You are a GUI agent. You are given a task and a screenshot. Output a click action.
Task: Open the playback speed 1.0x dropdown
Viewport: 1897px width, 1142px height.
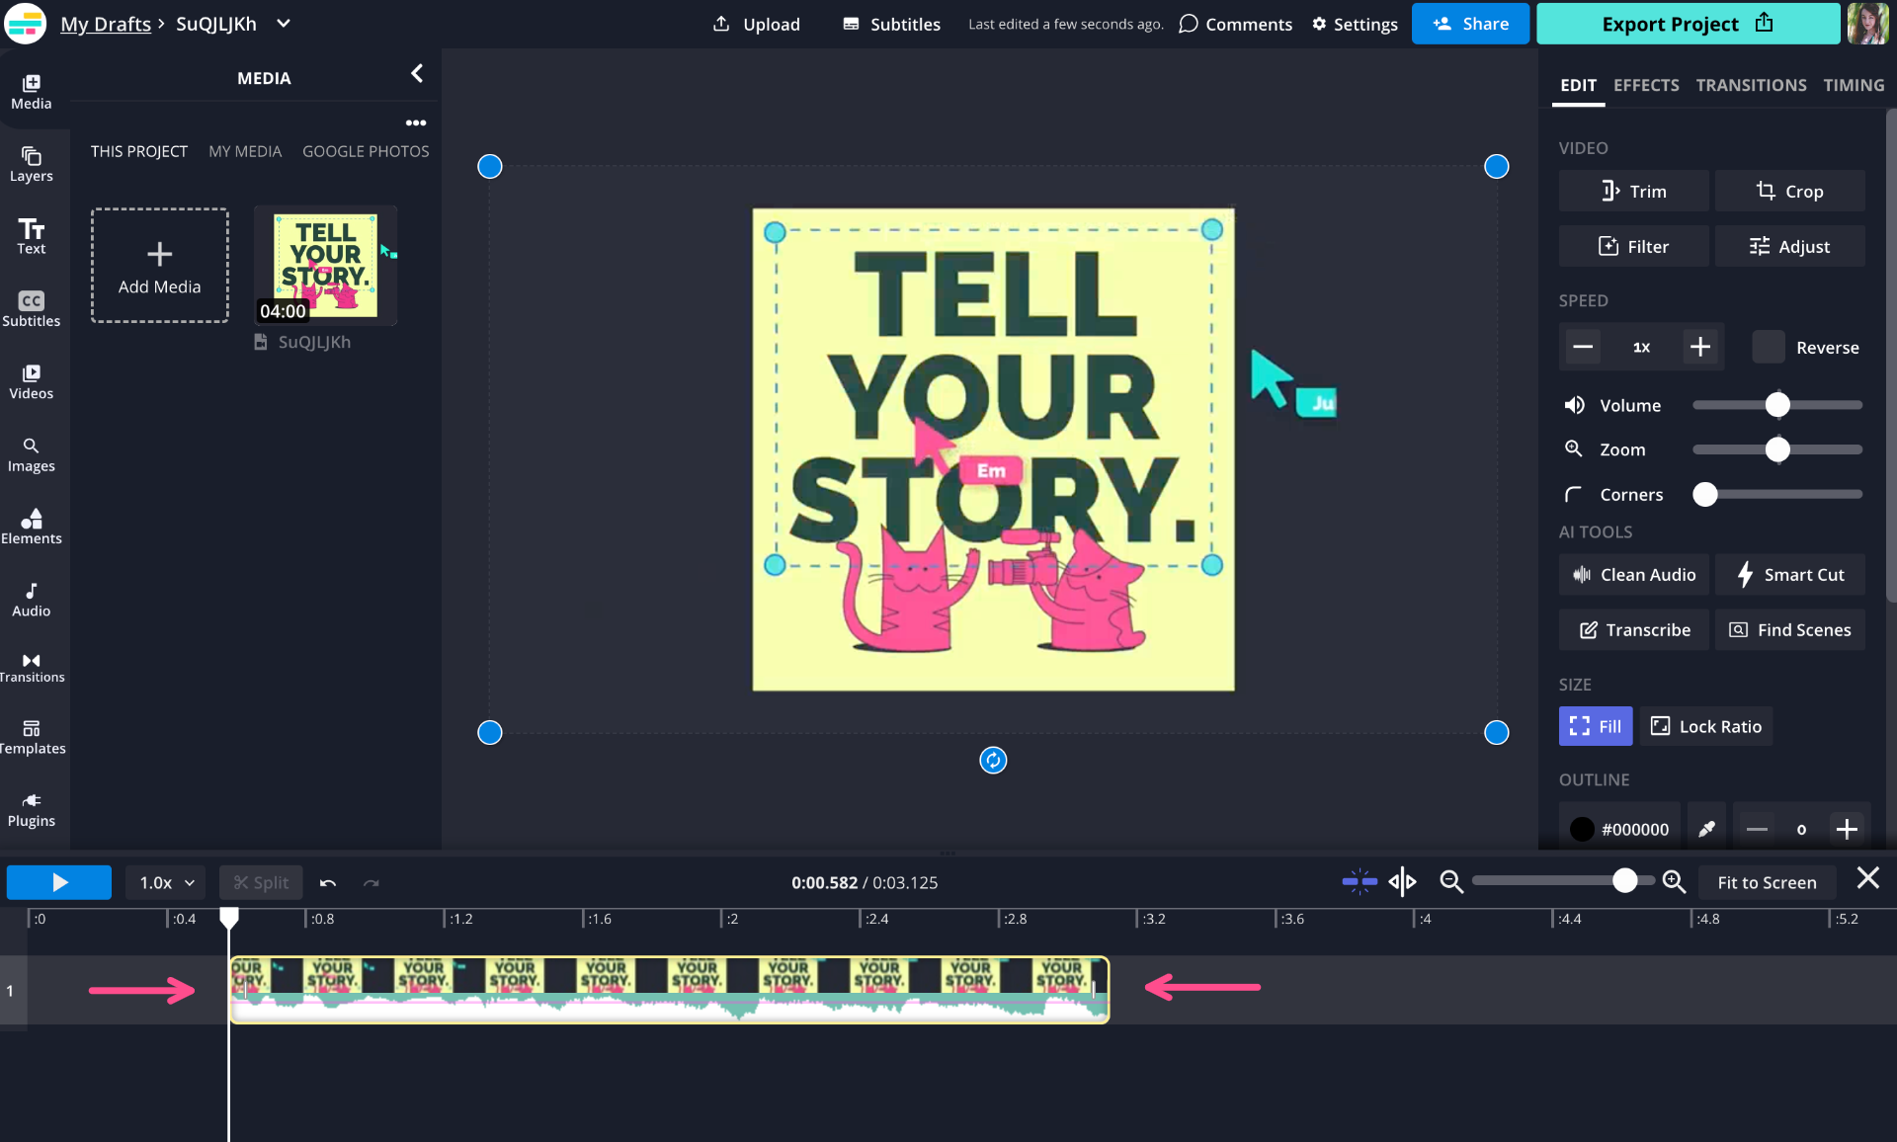coord(166,882)
